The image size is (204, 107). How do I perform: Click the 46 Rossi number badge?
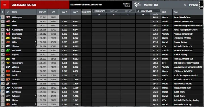pos(8,26)
